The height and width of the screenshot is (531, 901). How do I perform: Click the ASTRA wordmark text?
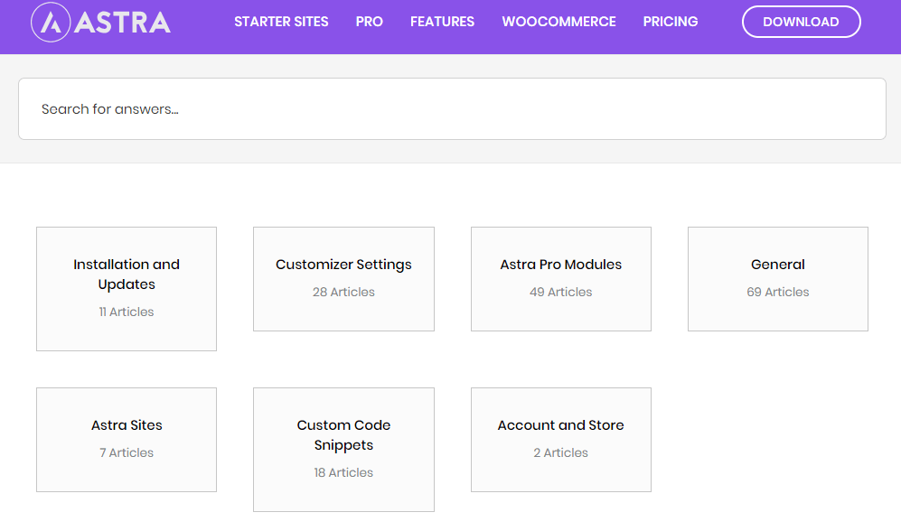(x=122, y=23)
